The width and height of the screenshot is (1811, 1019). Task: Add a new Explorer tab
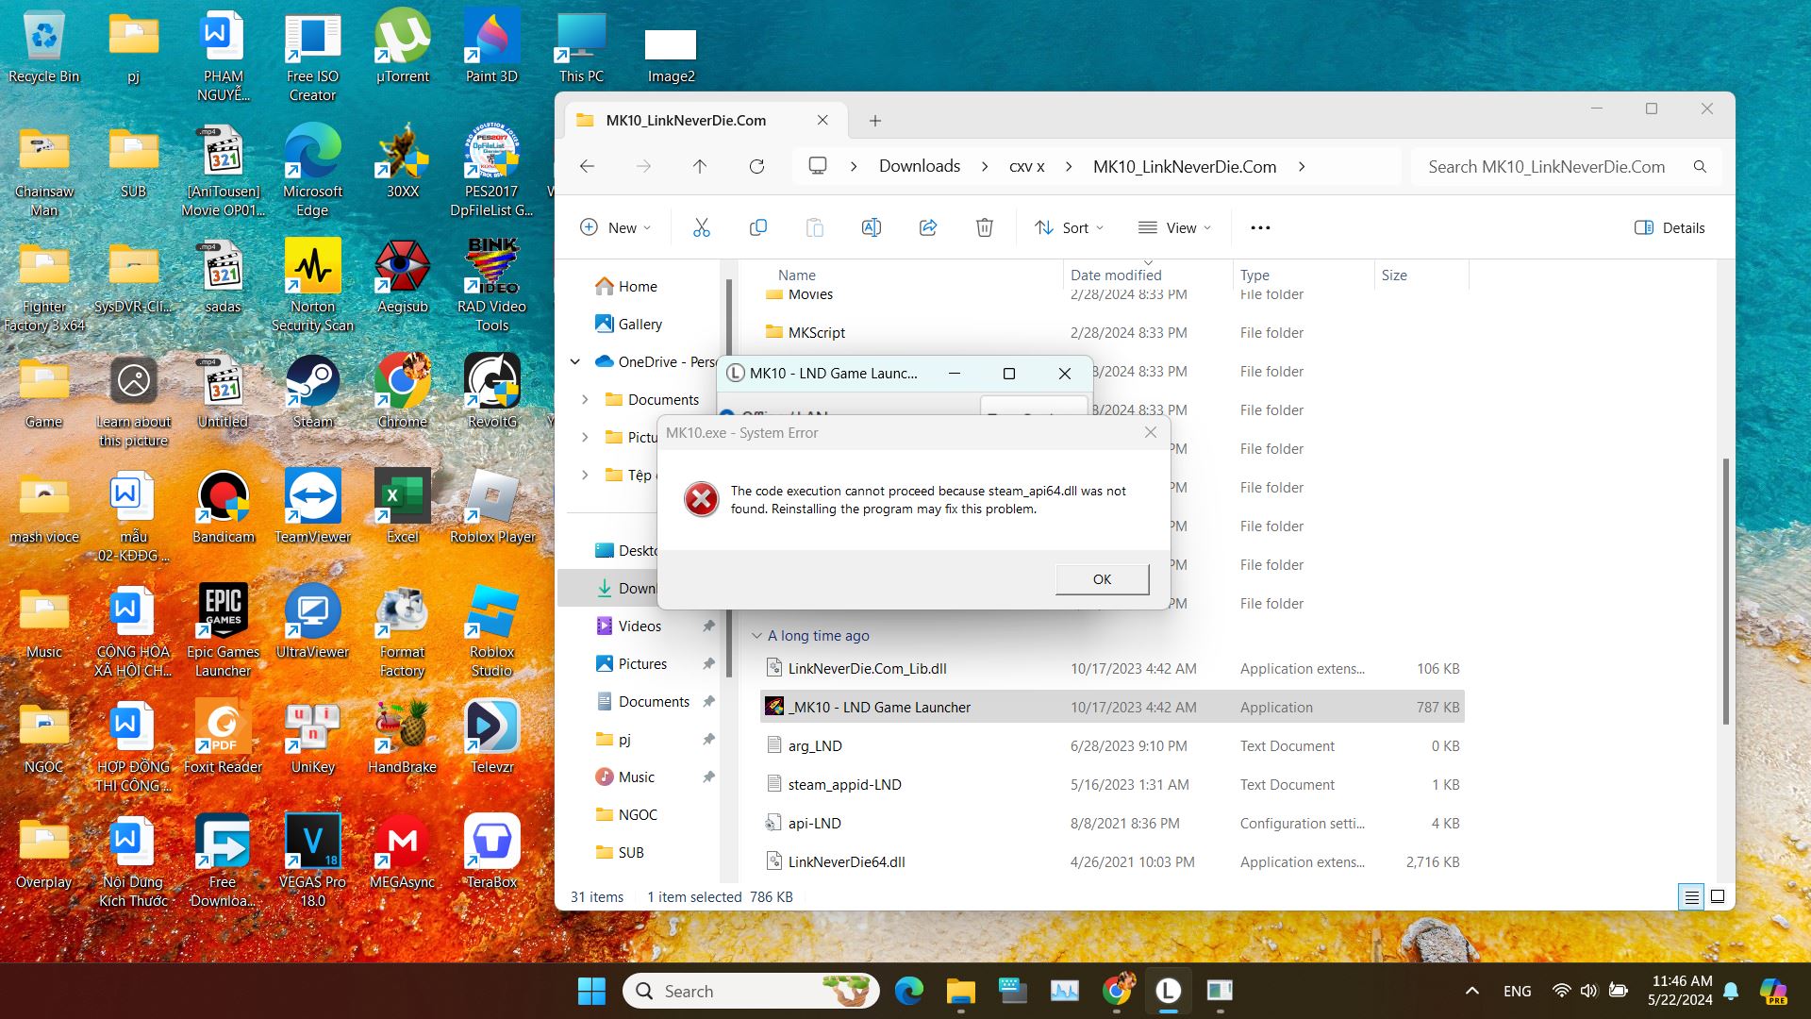[874, 121]
